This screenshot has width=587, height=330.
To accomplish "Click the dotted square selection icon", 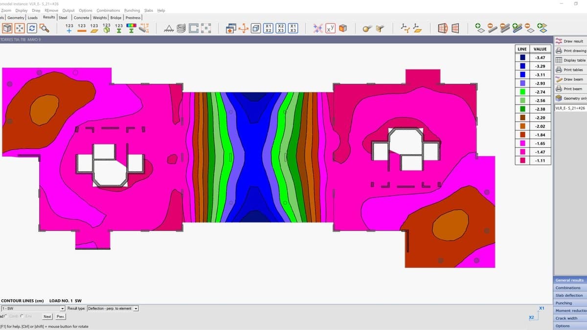I will coord(206,29).
